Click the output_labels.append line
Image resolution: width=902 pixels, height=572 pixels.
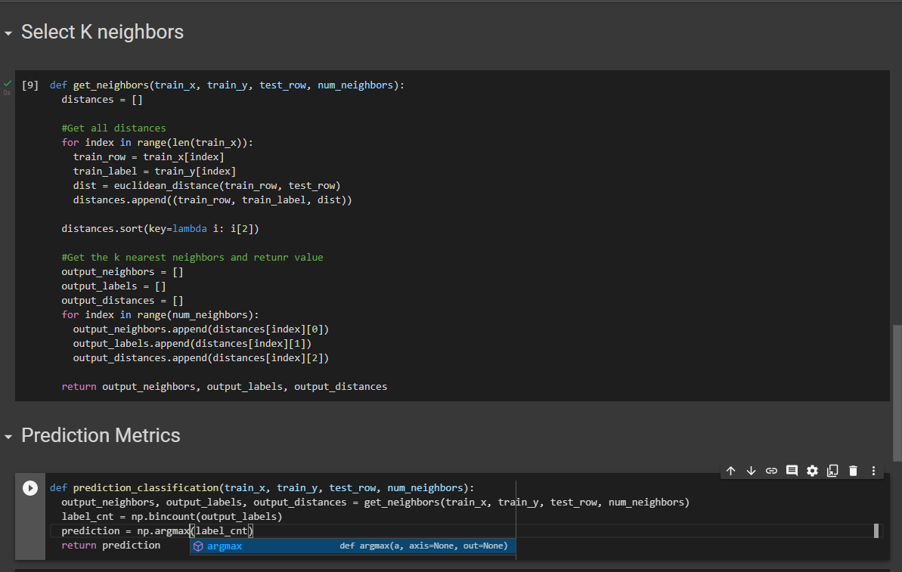[192, 344]
